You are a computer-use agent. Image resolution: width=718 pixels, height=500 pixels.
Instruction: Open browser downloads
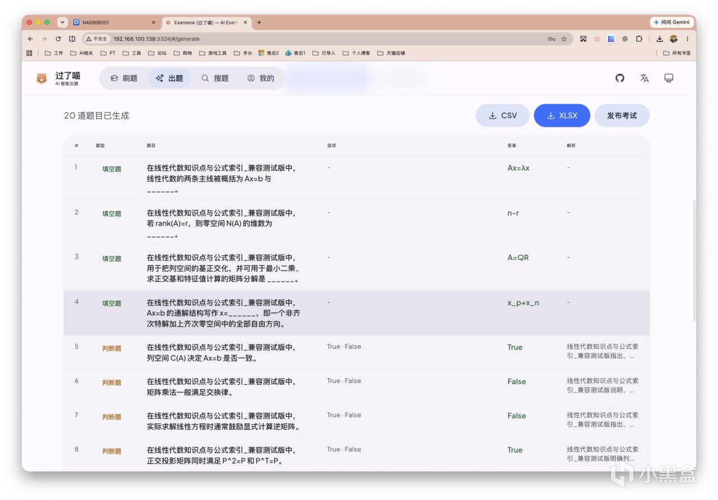(x=660, y=39)
